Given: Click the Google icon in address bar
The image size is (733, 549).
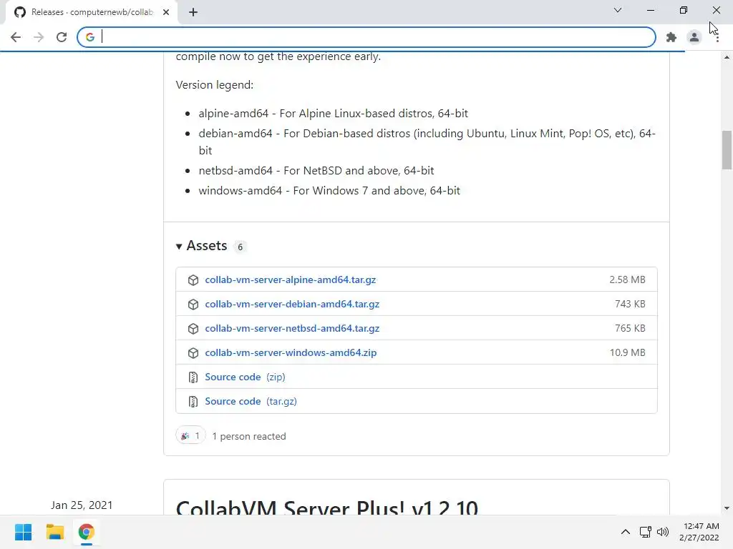Looking at the screenshot, I should point(90,37).
